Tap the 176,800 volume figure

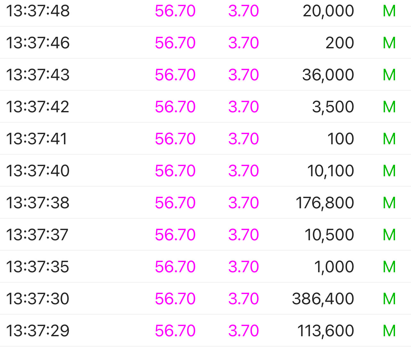pyautogui.click(x=325, y=203)
